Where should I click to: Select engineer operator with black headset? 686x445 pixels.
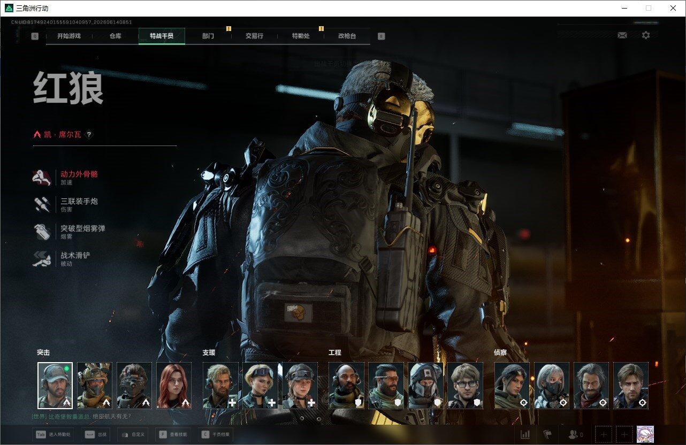[x=346, y=386]
